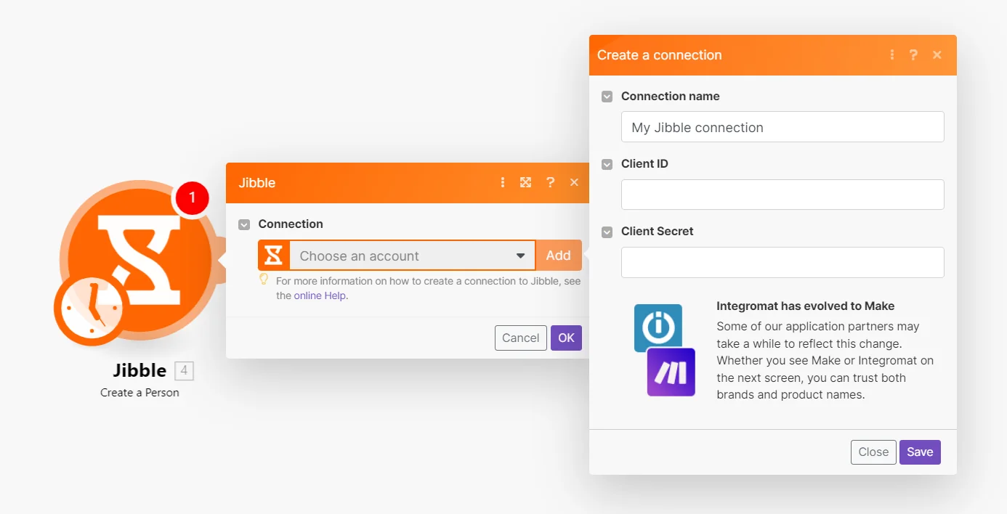
Task: Click the blue Integromat logo
Action: [x=658, y=327]
